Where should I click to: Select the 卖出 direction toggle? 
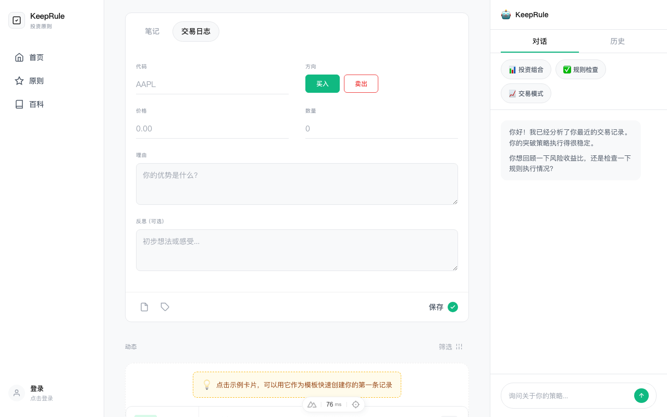[361, 83]
